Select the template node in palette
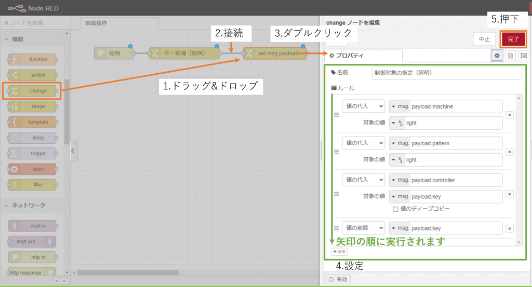 pos(32,122)
